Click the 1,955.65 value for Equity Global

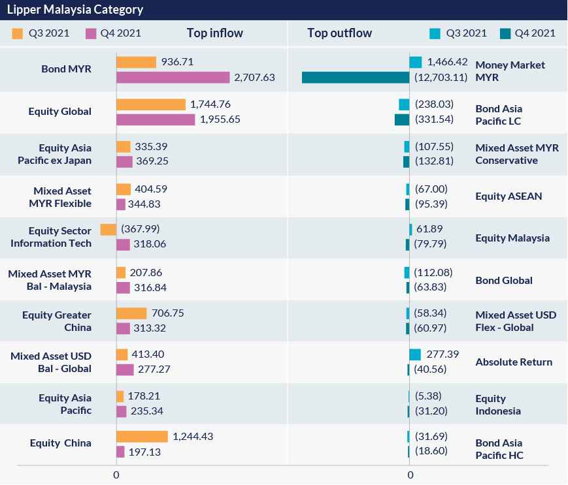pyautogui.click(x=220, y=119)
